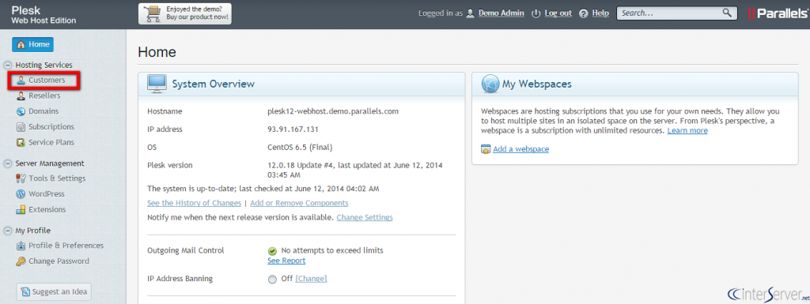Go to Domains page
Image resolution: width=810 pixels, height=304 pixels.
(x=44, y=111)
